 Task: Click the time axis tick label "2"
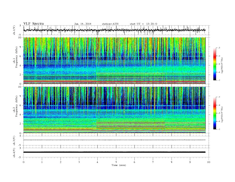(x=61, y=162)
